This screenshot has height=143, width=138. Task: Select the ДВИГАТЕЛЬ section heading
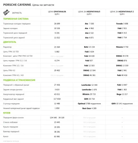9,42
